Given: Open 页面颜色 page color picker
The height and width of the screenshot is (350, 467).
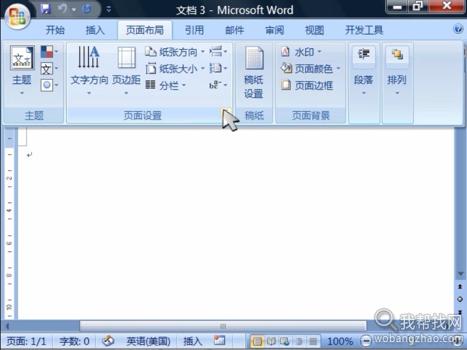Looking at the screenshot, I should tap(310, 69).
